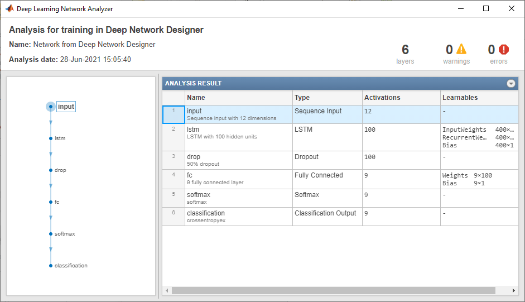Click the red errors icon

[x=504, y=50]
